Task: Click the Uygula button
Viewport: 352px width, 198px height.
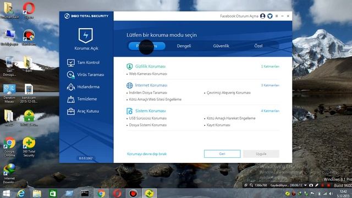Action: (x=261, y=154)
